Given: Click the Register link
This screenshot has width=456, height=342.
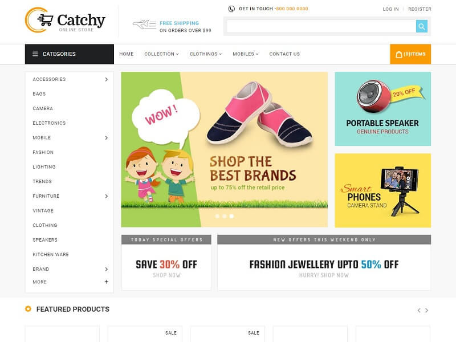Looking at the screenshot, I should [420, 9].
